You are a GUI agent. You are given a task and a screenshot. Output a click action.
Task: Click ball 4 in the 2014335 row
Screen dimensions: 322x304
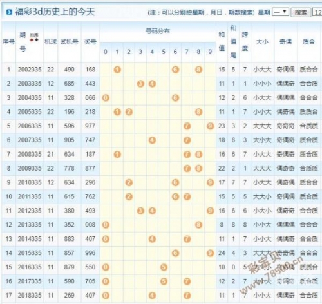(152, 239)
